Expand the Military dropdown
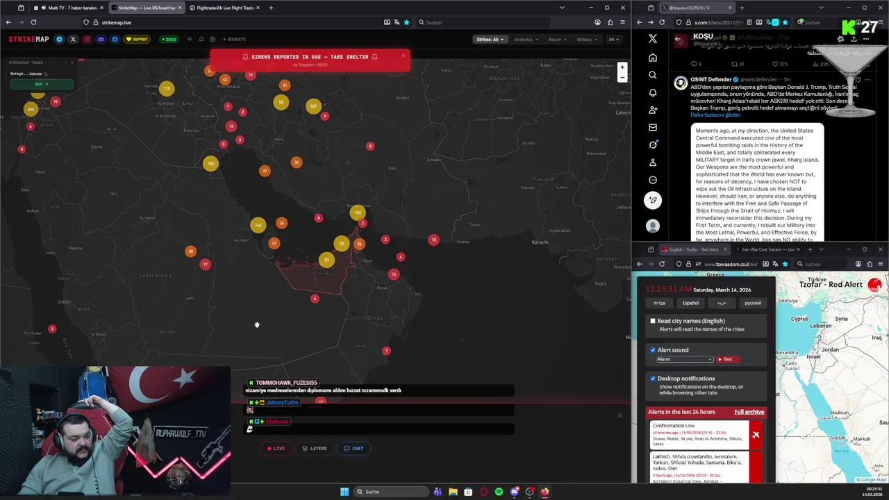 coord(587,39)
